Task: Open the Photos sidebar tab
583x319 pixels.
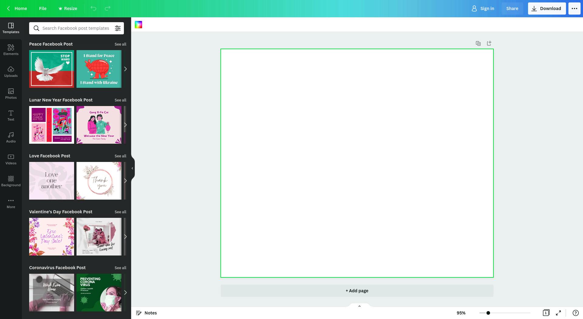Action: coord(11,94)
